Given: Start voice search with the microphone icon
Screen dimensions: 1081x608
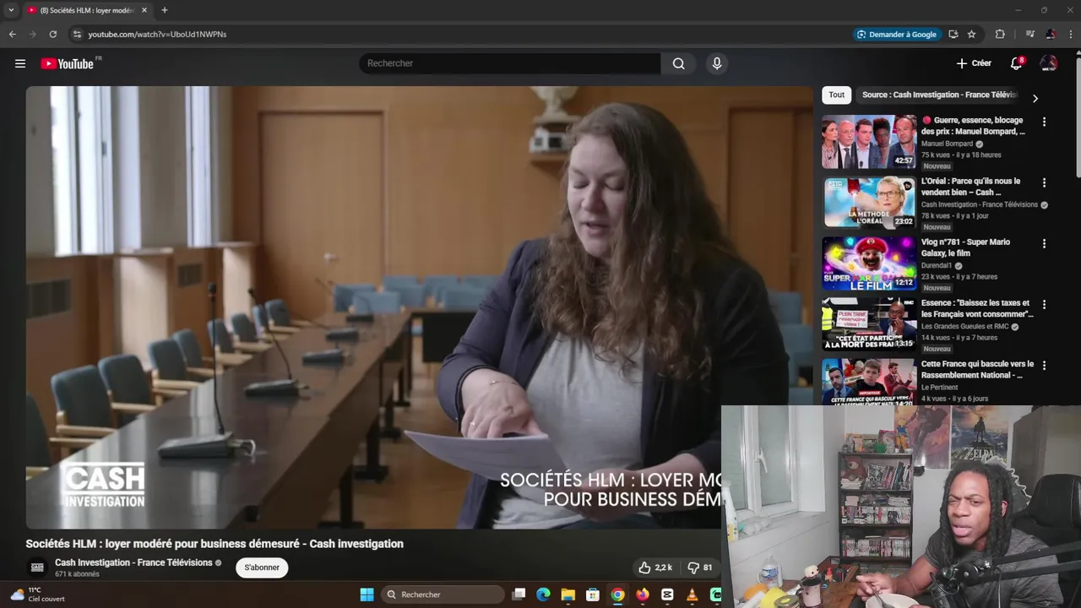Looking at the screenshot, I should 717,63.
